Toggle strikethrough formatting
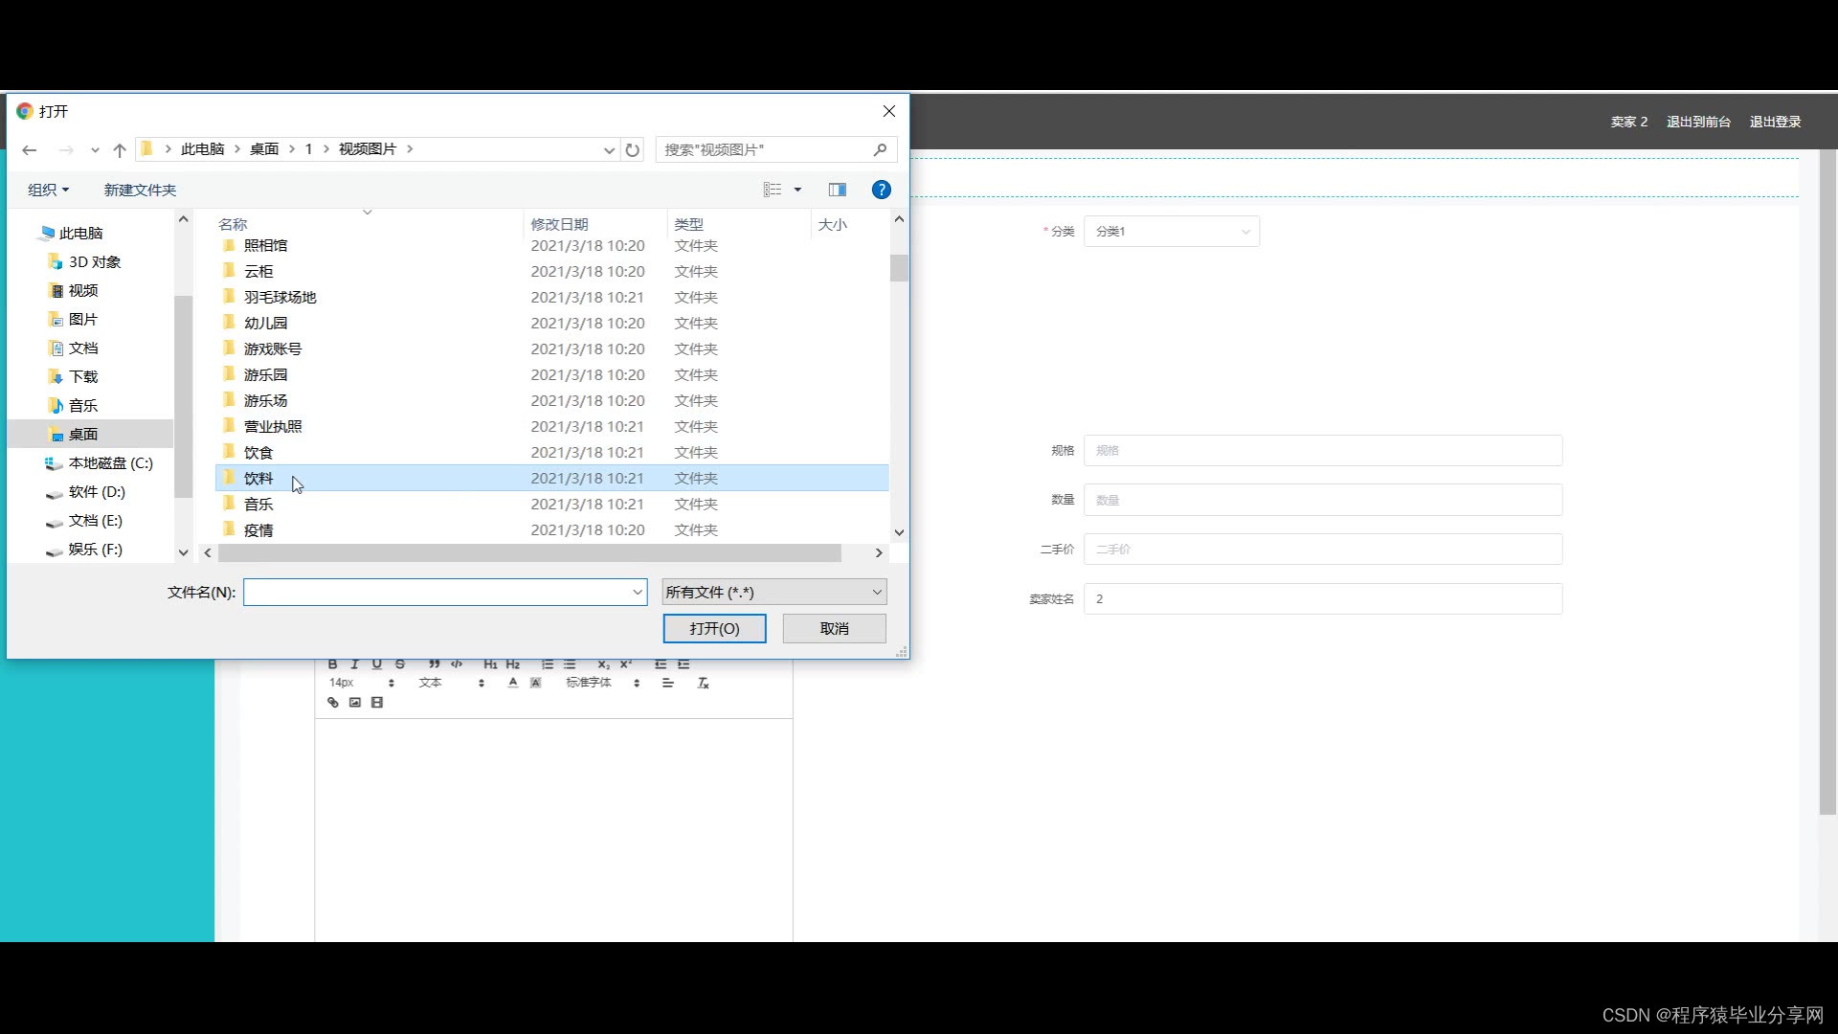Viewport: 1838px width, 1034px height. pos(400,664)
